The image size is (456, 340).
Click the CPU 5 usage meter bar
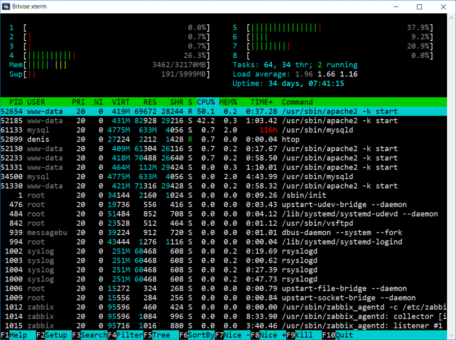[340, 28]
